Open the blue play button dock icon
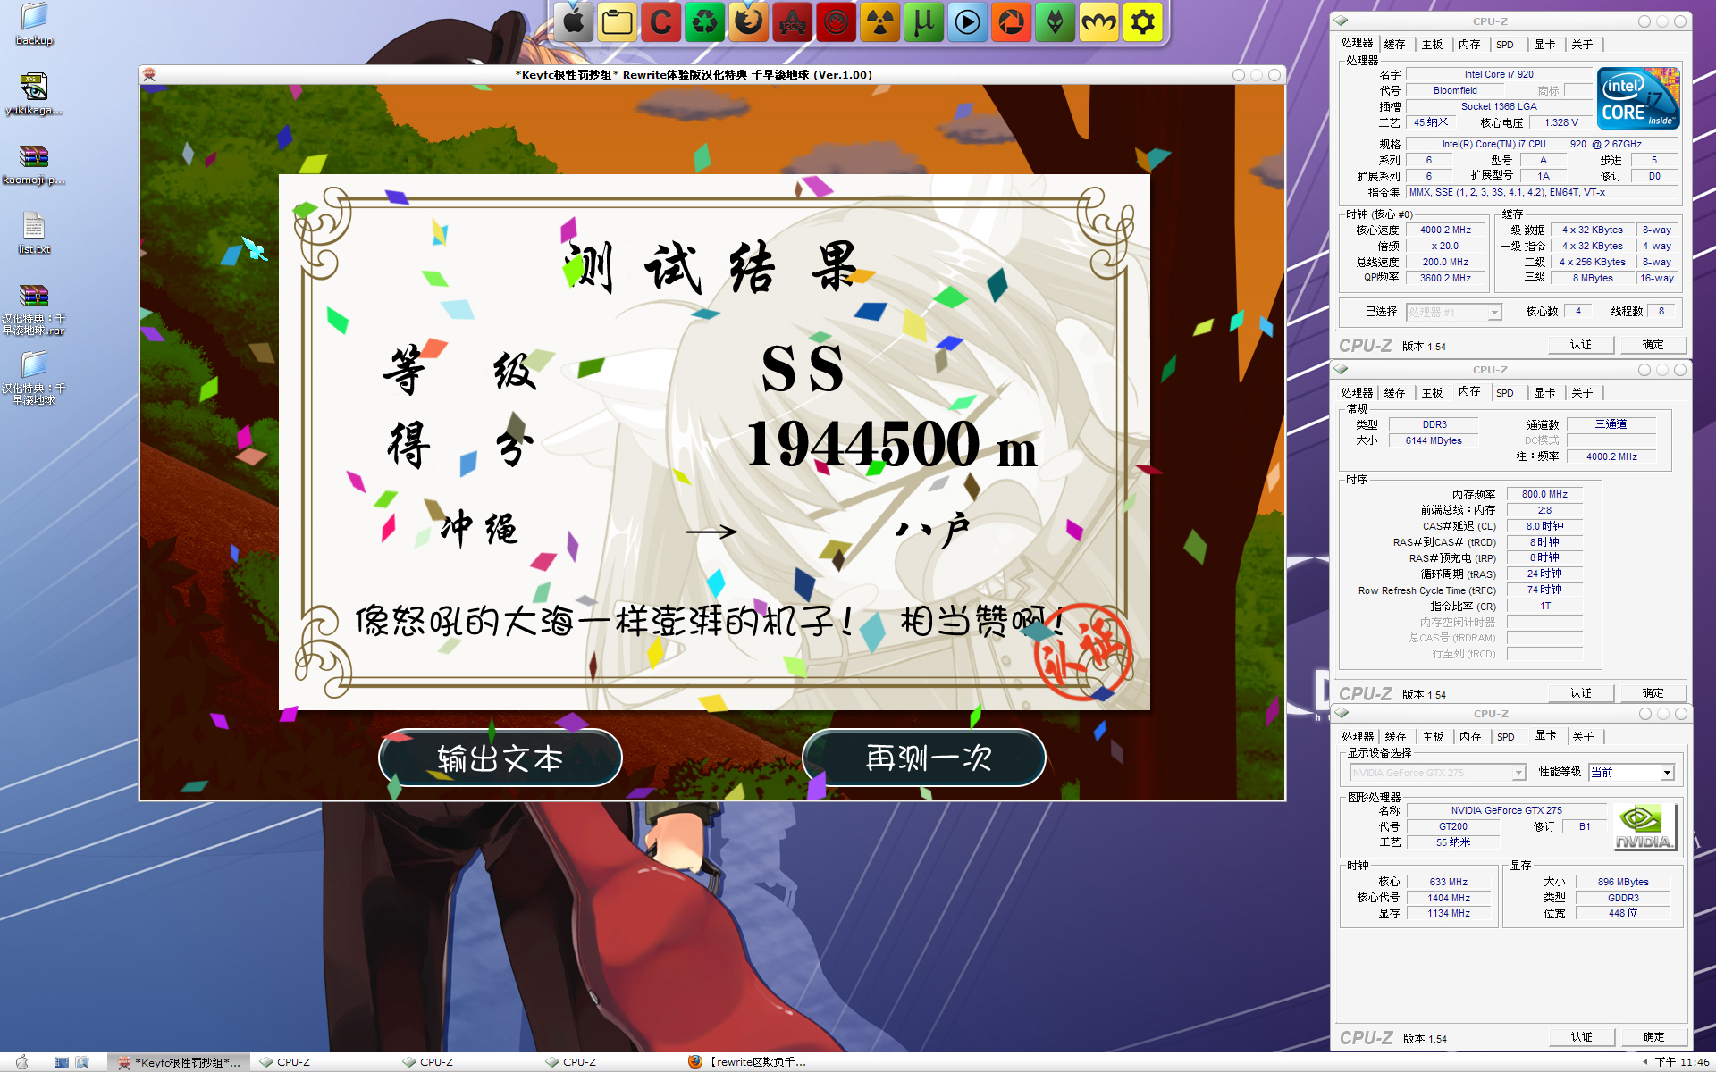 (x=968, y=21)
